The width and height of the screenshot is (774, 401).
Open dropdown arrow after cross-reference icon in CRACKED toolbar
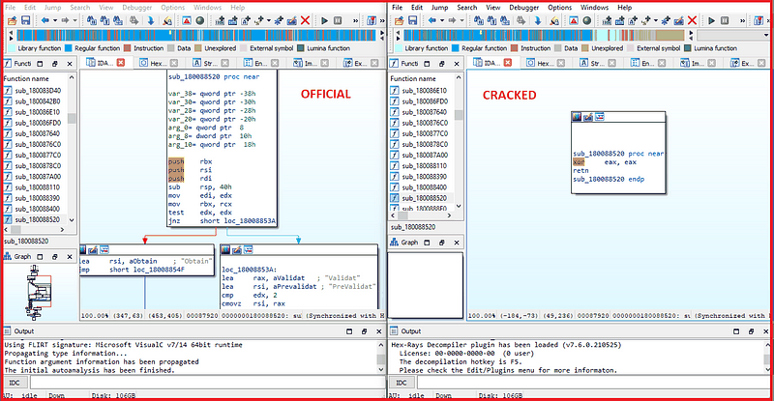point(656,20)
